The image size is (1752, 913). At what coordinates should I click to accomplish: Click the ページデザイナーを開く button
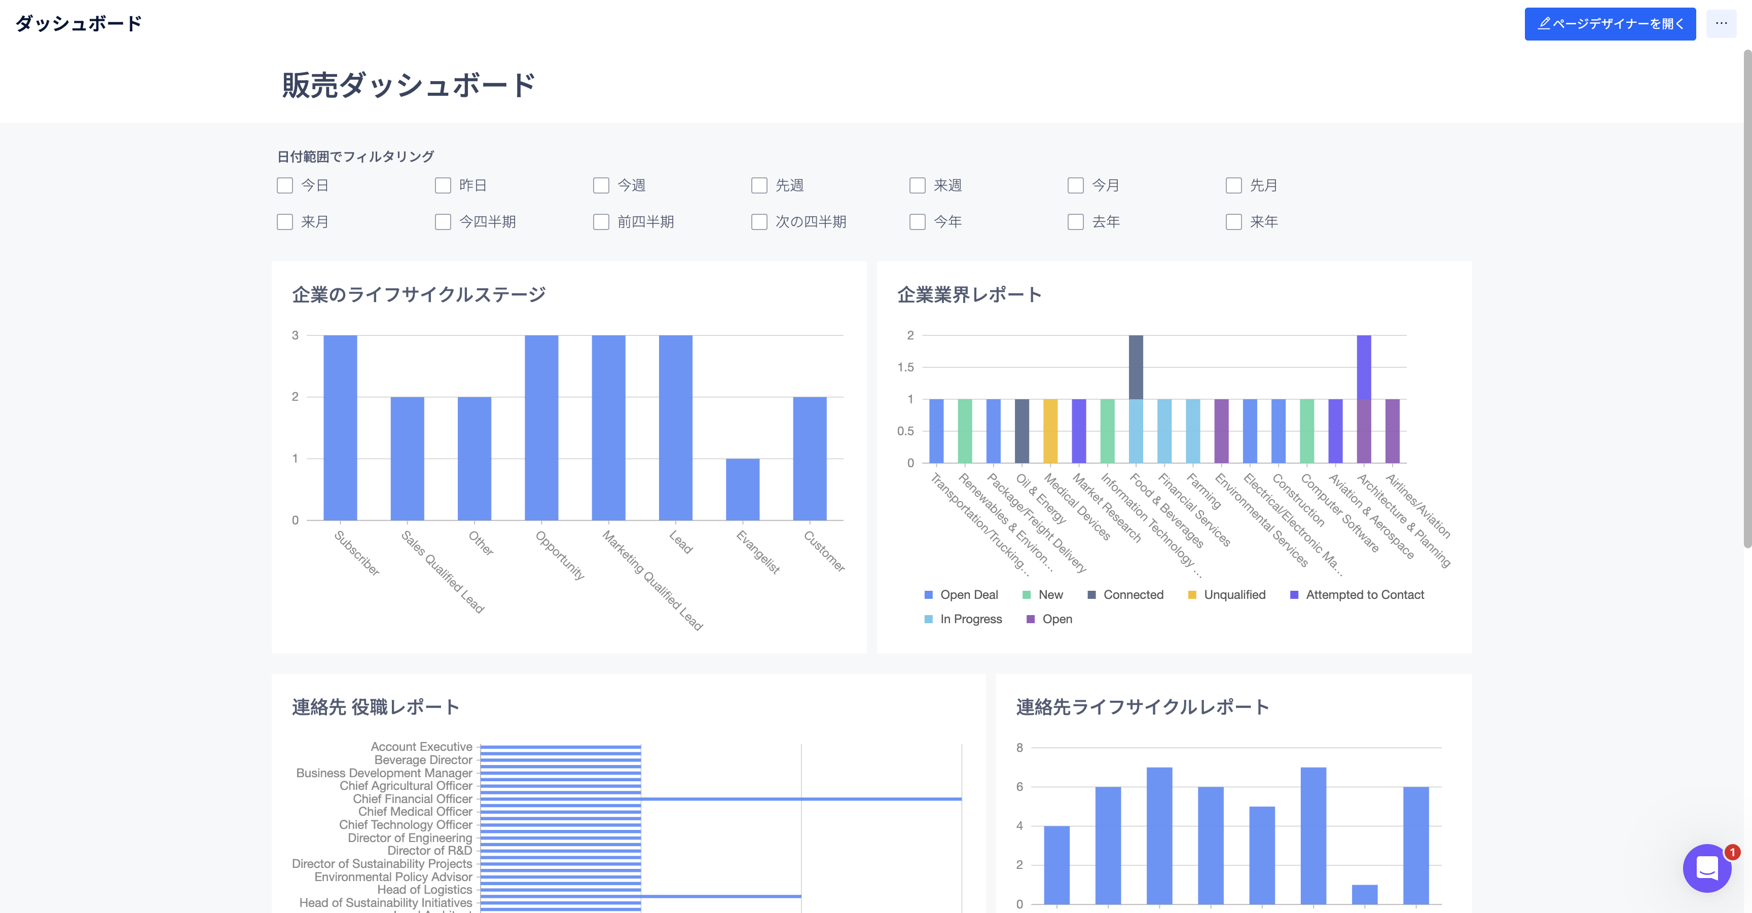coord(1611,23)
